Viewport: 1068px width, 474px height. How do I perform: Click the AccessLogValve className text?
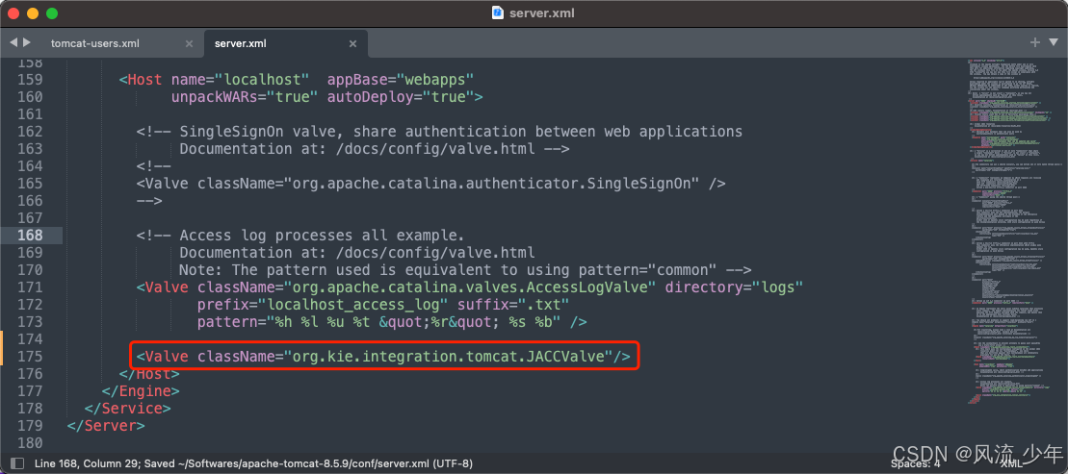427,287
